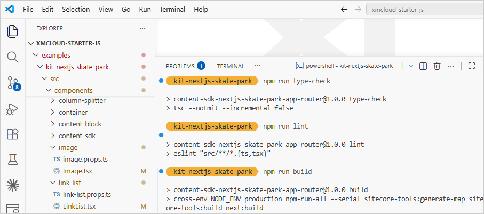
Task: Click the VS Code logo icon
Action: (x=10, y=9)
